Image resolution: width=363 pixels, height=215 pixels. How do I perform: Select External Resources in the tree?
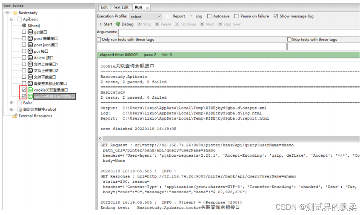35,116
